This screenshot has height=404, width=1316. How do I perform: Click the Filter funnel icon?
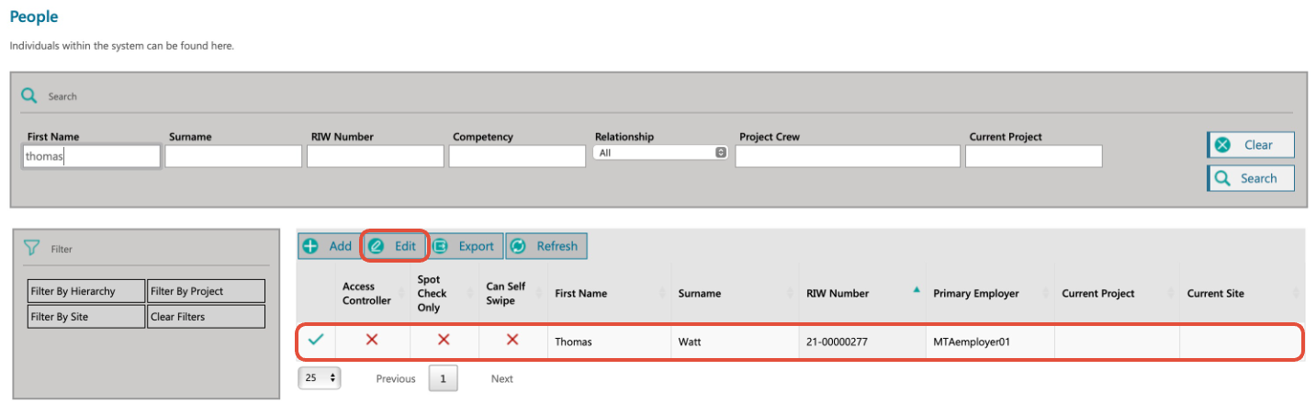click(x=31, y=248)
